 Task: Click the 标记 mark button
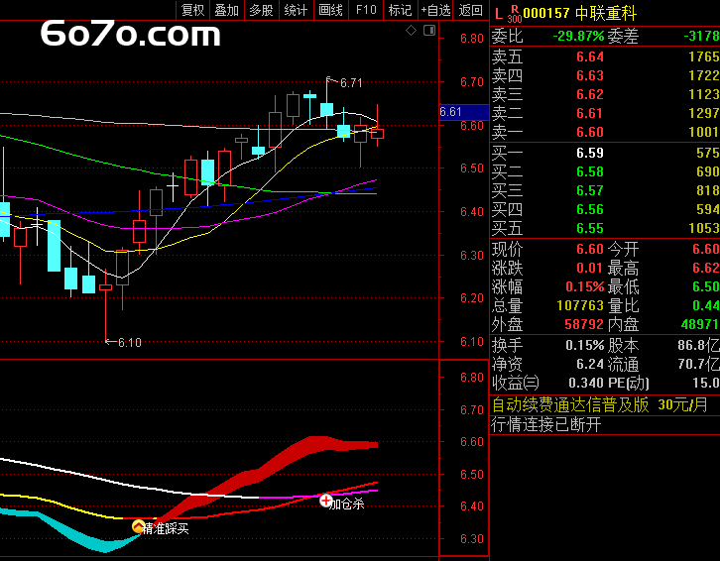click(400, 10)
